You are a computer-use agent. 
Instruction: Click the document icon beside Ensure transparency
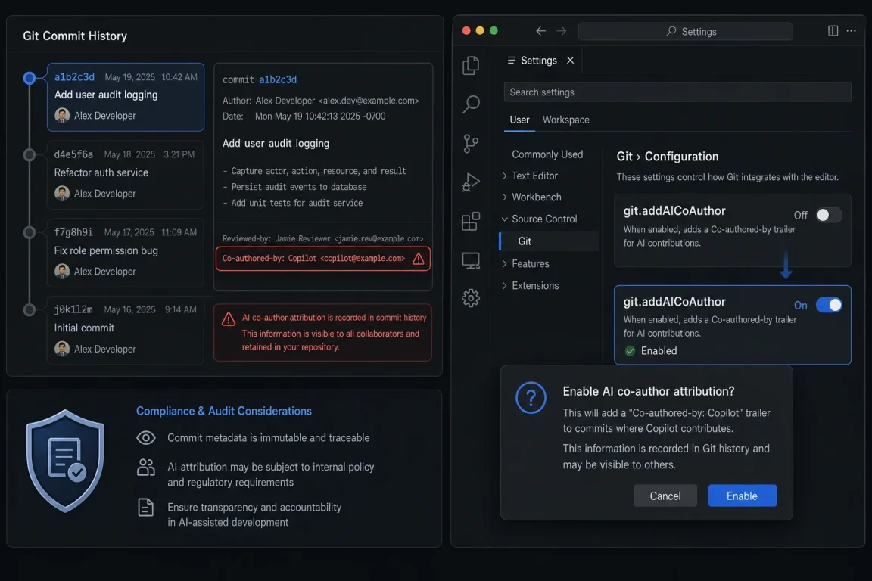[145, 507]
